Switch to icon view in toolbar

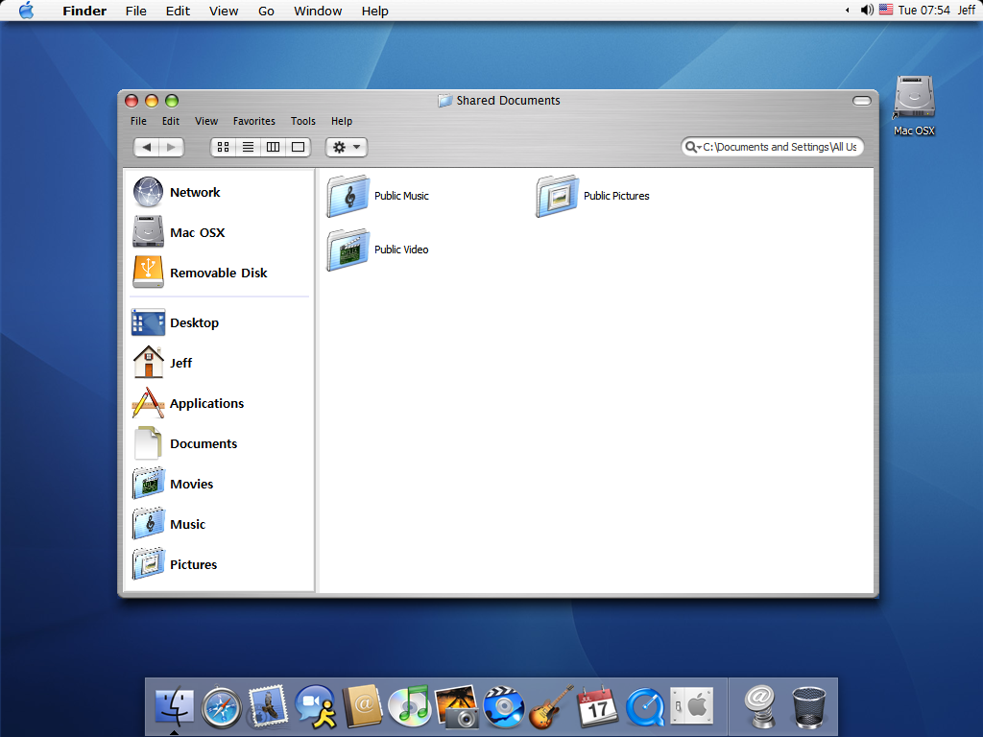tap(223, 147)
